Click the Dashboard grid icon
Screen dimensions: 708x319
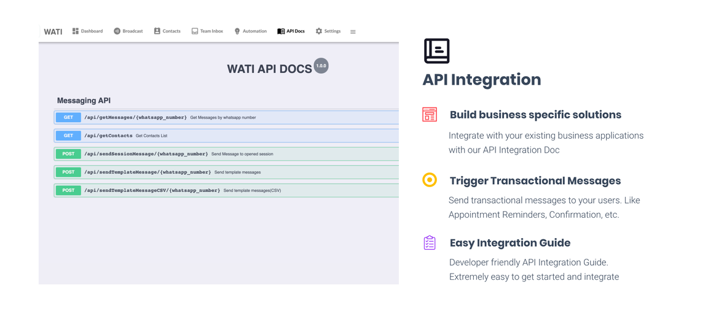click(x=76, y=31)
